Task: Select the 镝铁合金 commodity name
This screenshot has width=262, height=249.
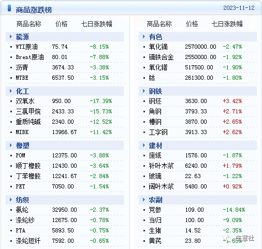Action: coord(161,57)
